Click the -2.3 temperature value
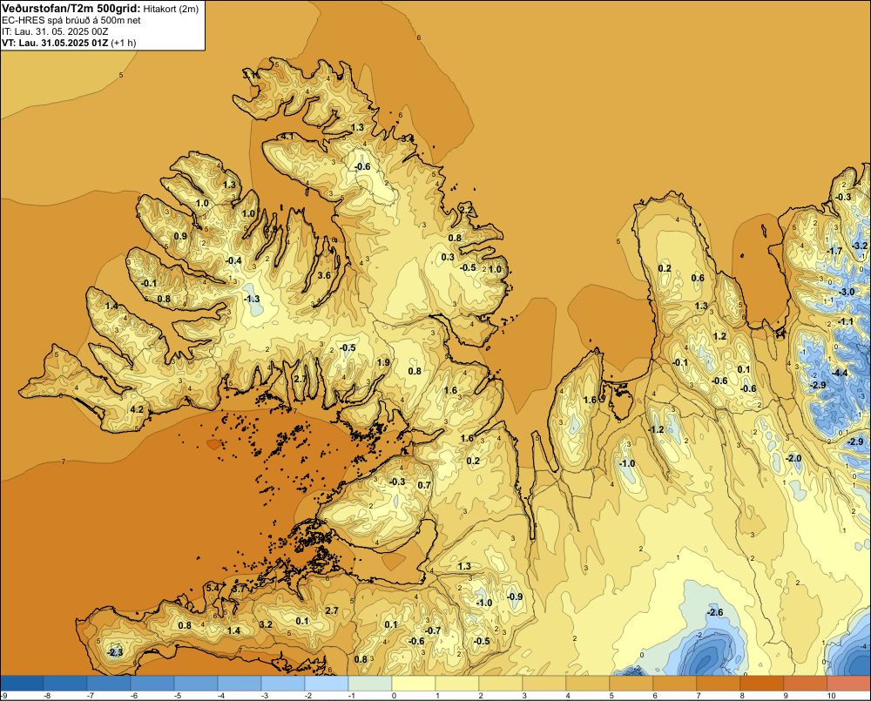Image resolution: width=871 pixels, height=701 pixels. tap(115, 652)
